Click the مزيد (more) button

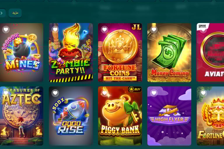pyautogui.click(x=15, y=13)
